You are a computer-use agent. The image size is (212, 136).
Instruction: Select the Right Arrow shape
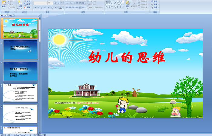click(118, 4)
